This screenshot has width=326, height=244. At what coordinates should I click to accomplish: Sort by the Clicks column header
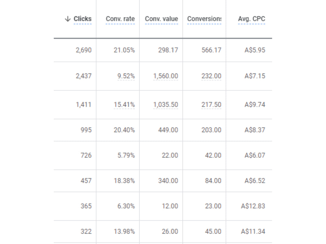pos(82,19)
